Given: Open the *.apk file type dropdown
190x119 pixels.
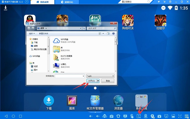Looking at the screenshot, I should (100, 76).
